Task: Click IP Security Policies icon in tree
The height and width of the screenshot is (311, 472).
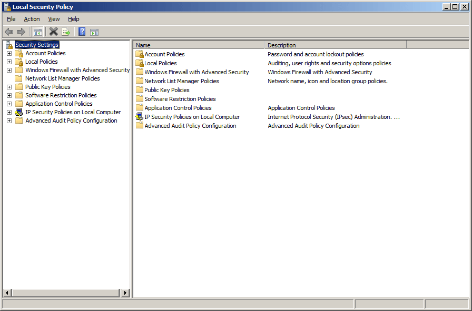Action: (19, 112)
